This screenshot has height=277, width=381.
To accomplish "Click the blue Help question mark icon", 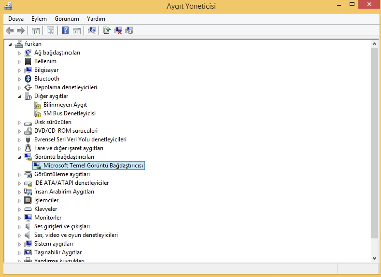I will (65, 30).
